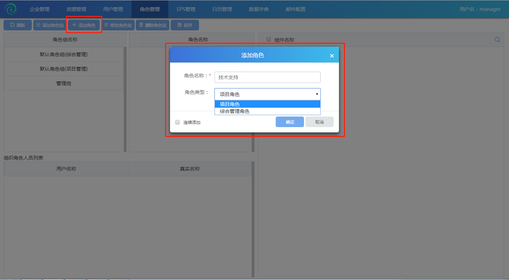
Task: Click the green swirl app logo
Action: (11, 9)
